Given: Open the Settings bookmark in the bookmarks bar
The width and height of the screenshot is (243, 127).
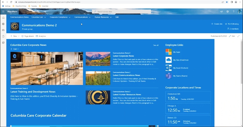Looking at the screenshot, I should click(6, 6).
